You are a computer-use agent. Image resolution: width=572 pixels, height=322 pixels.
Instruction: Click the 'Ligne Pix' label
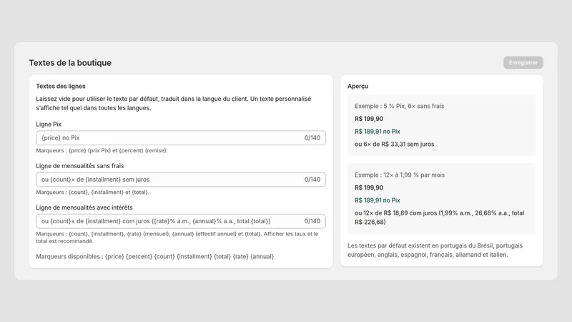click(49, 125)
